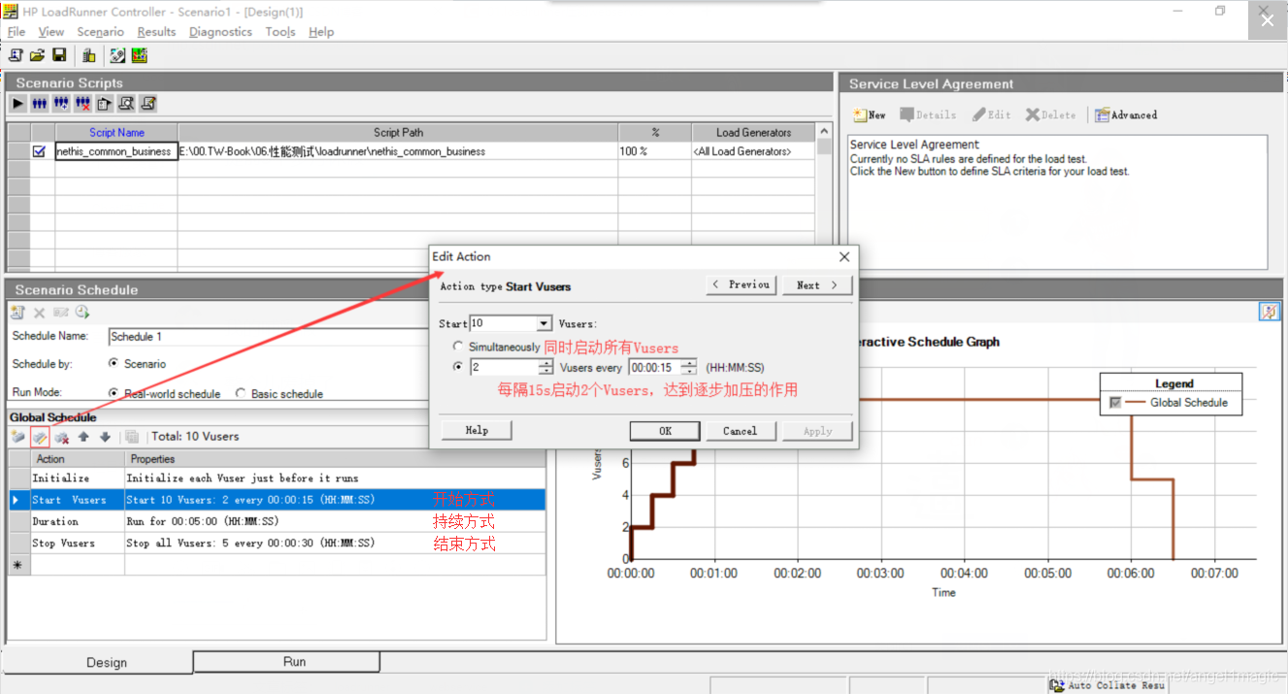Go to the Previous action
1288x694 pixels.
[x=741, y=284]
